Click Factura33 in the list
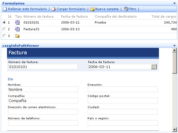Screen dimensions: 178x133 point(31,29)
